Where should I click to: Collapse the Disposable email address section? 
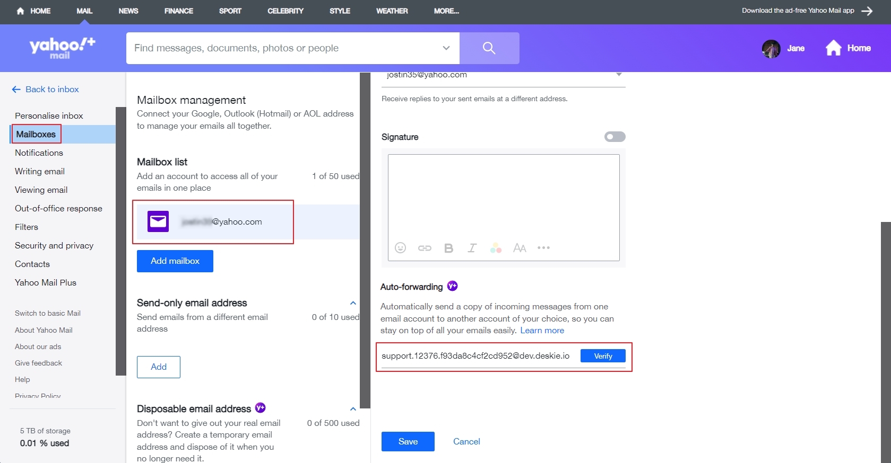pyautogui.click(x=353, y=409)
